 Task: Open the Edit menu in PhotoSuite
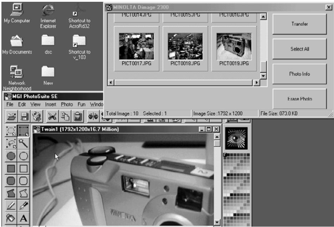point(22,104)
